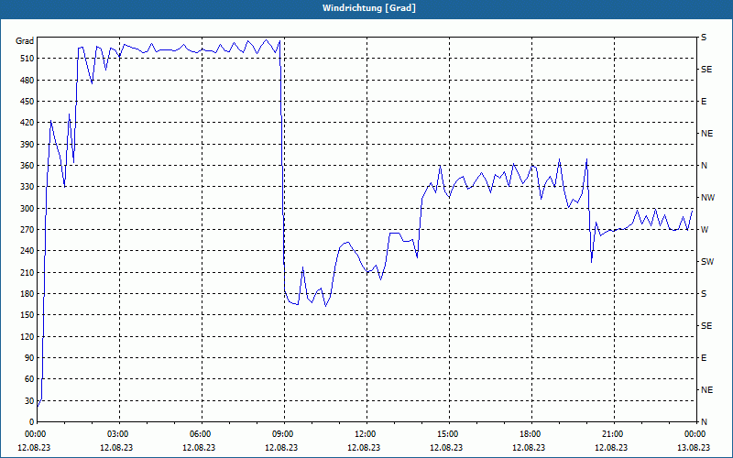
Task: Select the 'NE' compass label just above 30 level
Action: [x=706, y=389]
